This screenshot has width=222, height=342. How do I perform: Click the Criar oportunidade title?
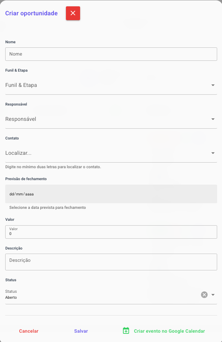coord(31,13)
